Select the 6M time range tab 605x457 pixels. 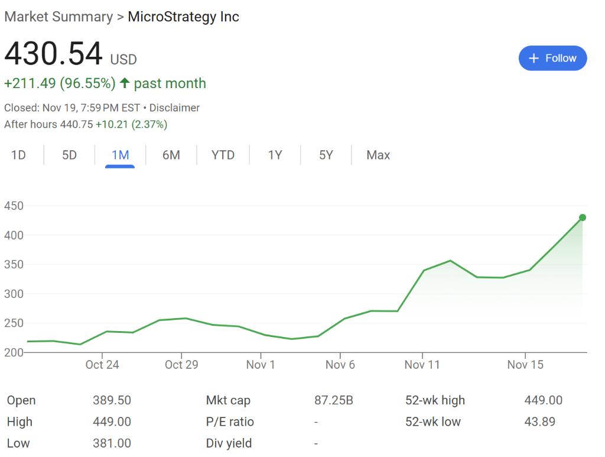(x=171, y=155)
